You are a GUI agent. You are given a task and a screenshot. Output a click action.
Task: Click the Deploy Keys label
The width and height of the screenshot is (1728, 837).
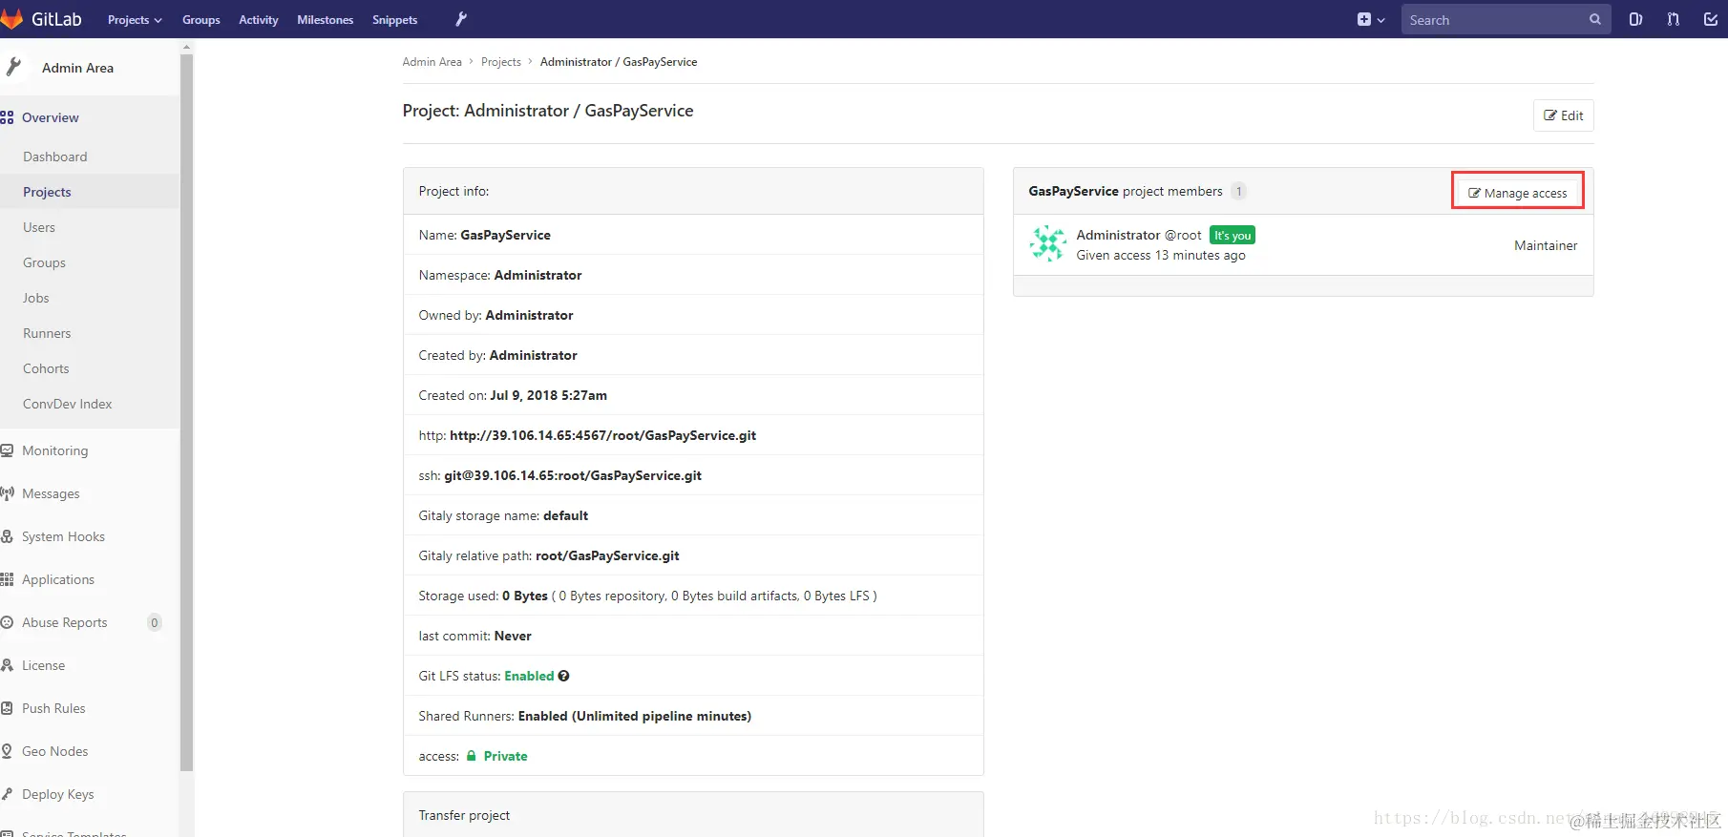coord(58,794)
